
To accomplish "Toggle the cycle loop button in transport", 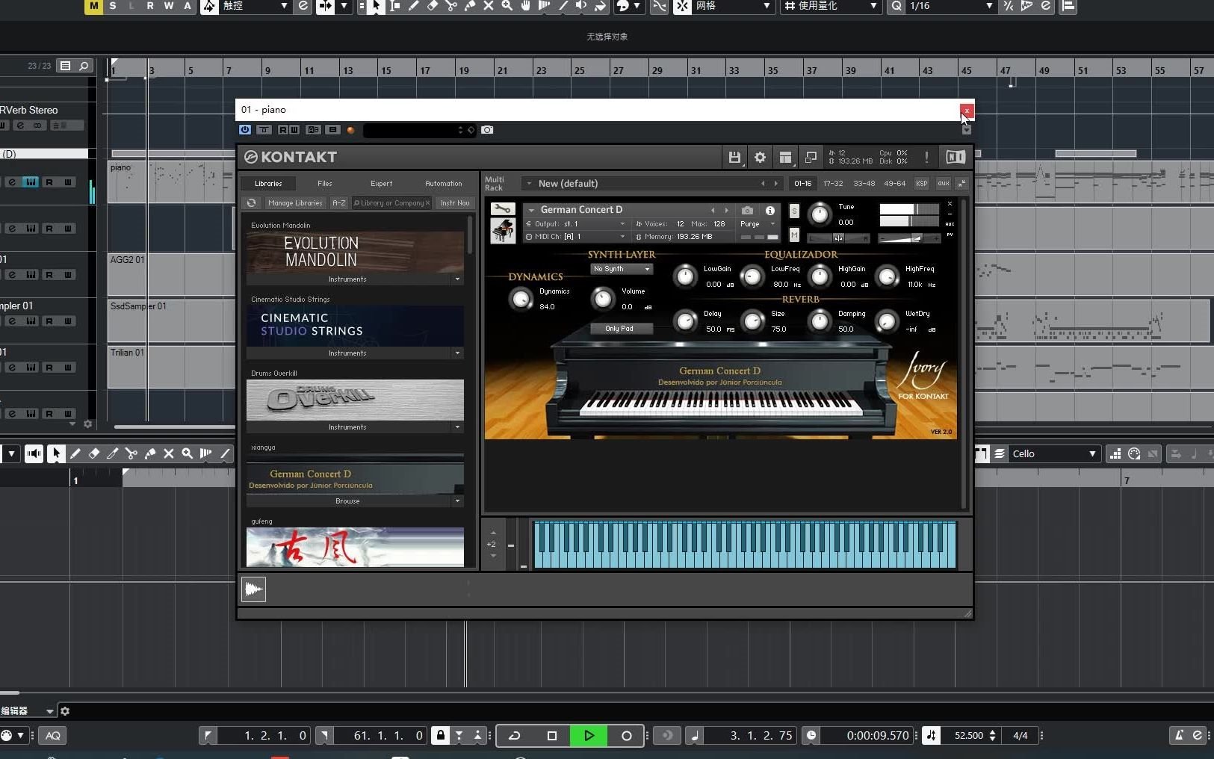I will [x=515, y=736].
